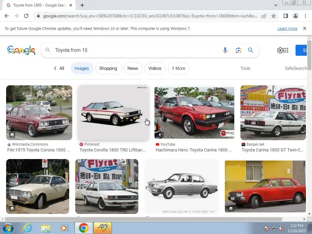
Task: Open the Learn more link
Action: point(287,28)
